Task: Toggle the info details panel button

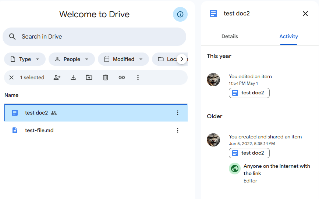Action: [180, 14]
